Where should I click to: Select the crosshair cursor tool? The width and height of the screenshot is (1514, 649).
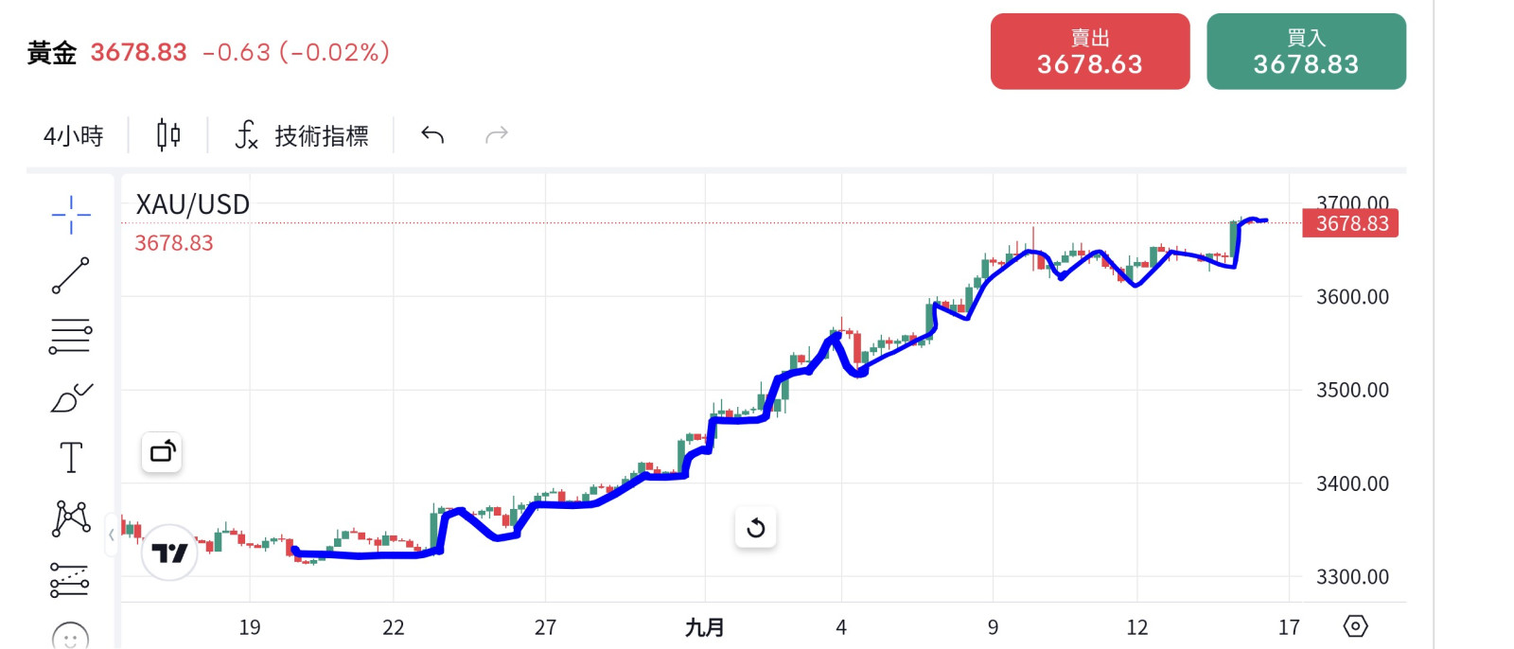tap(71, 215)
